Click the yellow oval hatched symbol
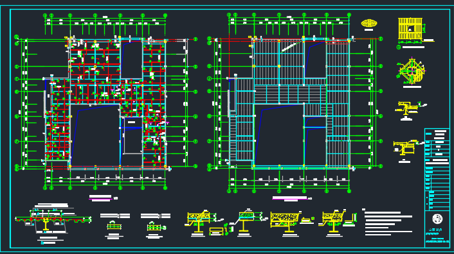The width and height of the screenshot is (454, 254). [x=369, y=23]
